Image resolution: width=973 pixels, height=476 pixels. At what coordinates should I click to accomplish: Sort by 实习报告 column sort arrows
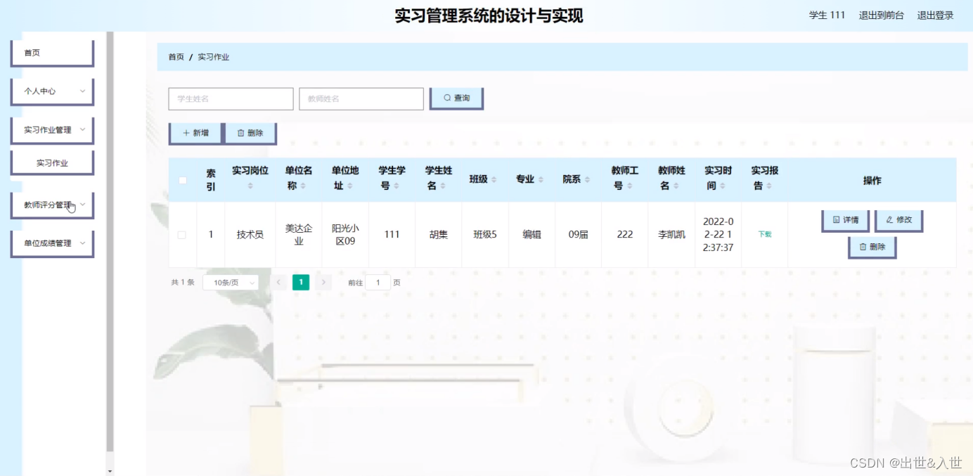(769, 186)
